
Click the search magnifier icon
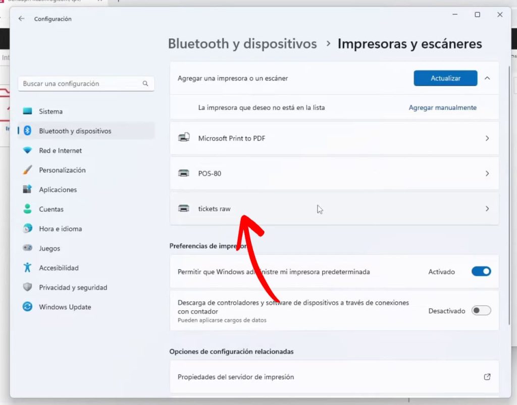[145, 84]
